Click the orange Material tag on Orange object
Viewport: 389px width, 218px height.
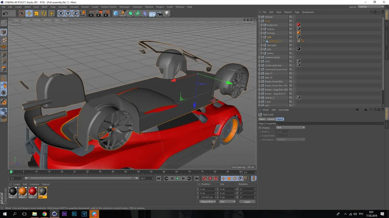(x=298, y=33)
